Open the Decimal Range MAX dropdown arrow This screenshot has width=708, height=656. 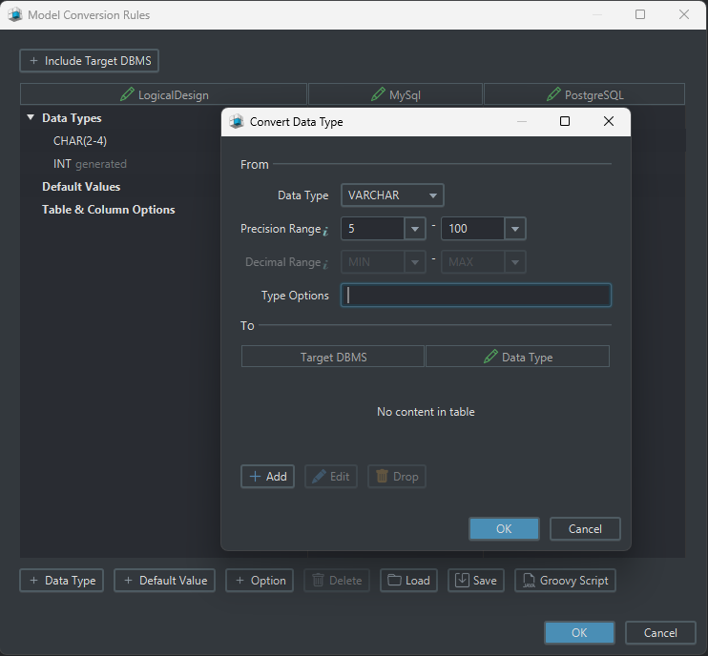click(515, 262)
